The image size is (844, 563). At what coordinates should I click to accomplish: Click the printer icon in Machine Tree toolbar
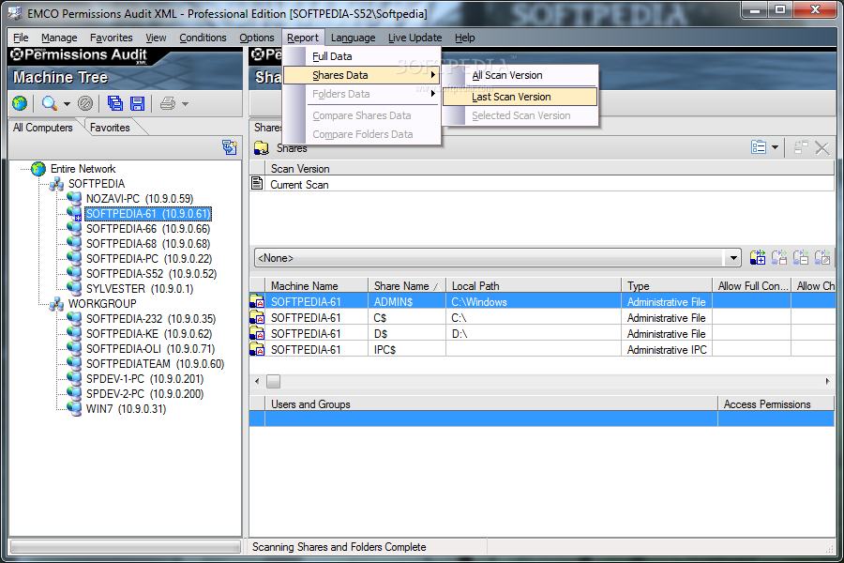[x=168, y=103]
